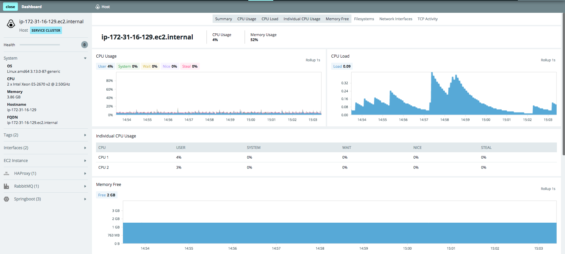
Task: Expand the EC2 Instance section
Action: click(x=85, y=161)
